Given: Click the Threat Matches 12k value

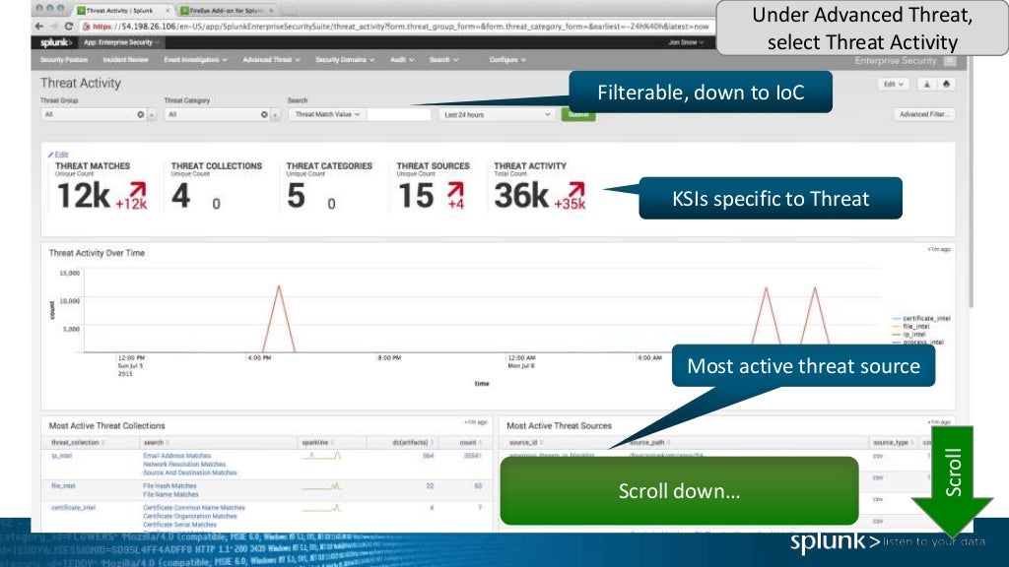Looking at the screenshot, I should point(83,196).
